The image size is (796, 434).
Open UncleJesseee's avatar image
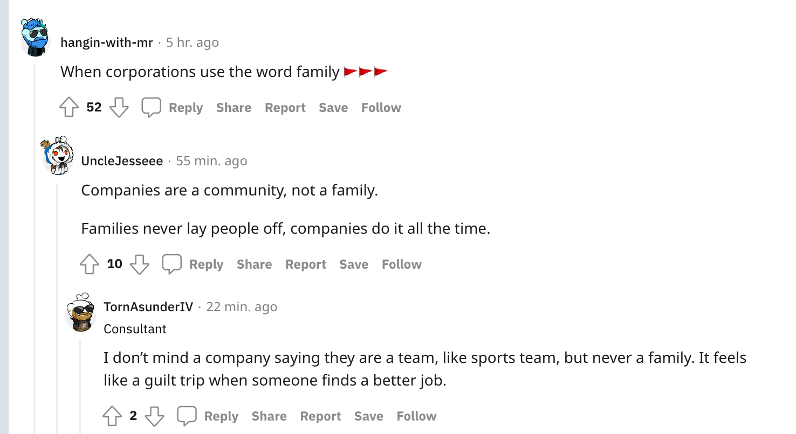(x=57, y=156)
